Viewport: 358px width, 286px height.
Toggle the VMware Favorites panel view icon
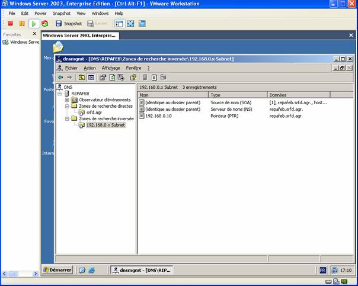coord(119,24)
